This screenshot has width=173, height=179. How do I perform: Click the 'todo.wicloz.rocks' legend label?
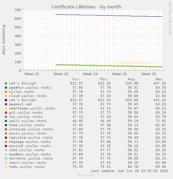point(27,167)
